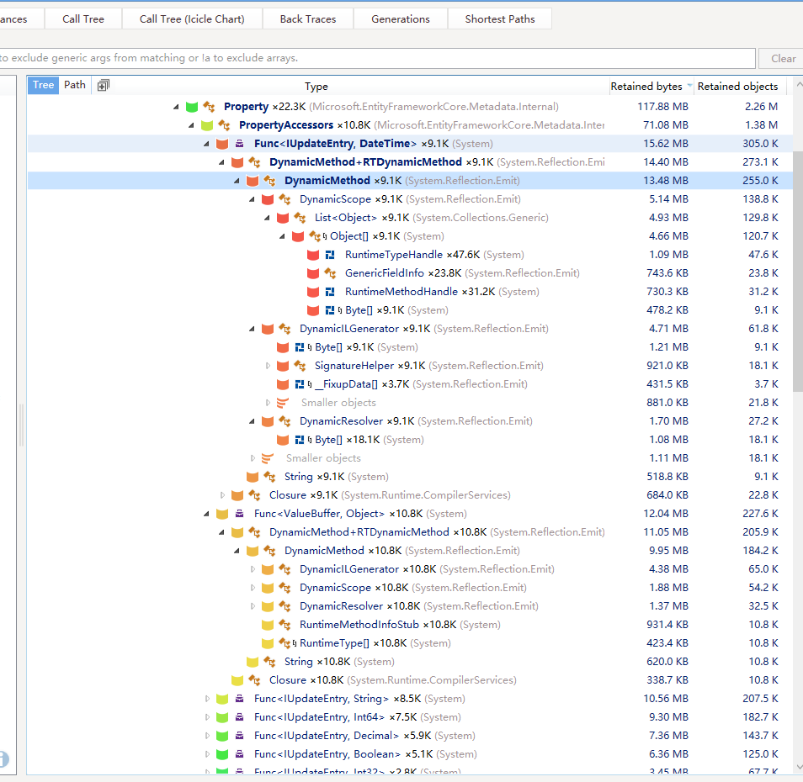This screenshot has width=803, height=782.
Task: Click the green class icon beside Property ×22.3K
Action: 191,106
